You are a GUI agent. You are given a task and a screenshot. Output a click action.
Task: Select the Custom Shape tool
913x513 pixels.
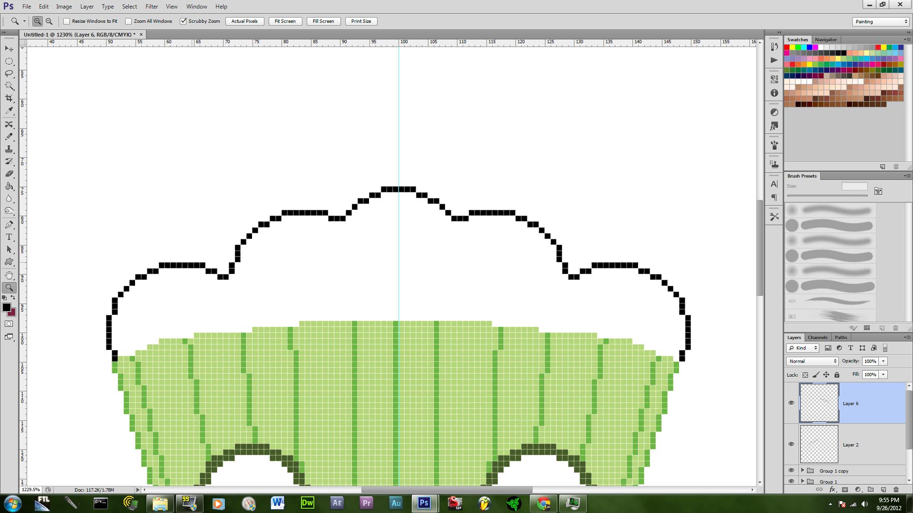pos(9,262)
